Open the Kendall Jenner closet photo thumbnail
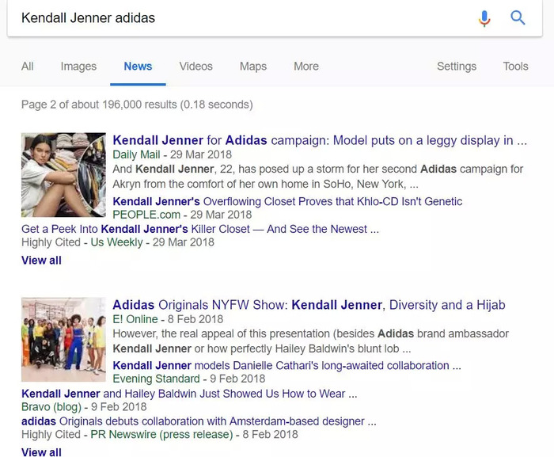 [x=63, y=175]
